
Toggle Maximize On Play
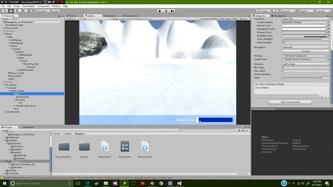pos(209,19)
